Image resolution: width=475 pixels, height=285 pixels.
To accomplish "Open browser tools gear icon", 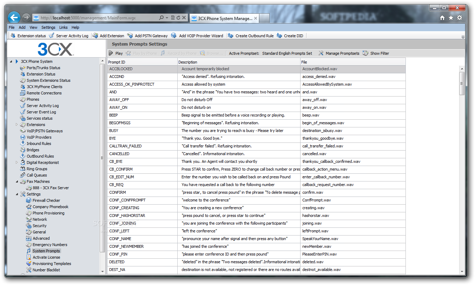I will 459,18.
